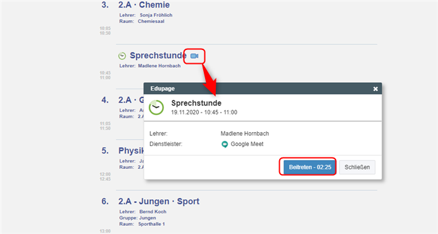Select the Physik lesson in period 5
Image resolution: width=438 pixels, height=234 pixels.
point(131,151)
